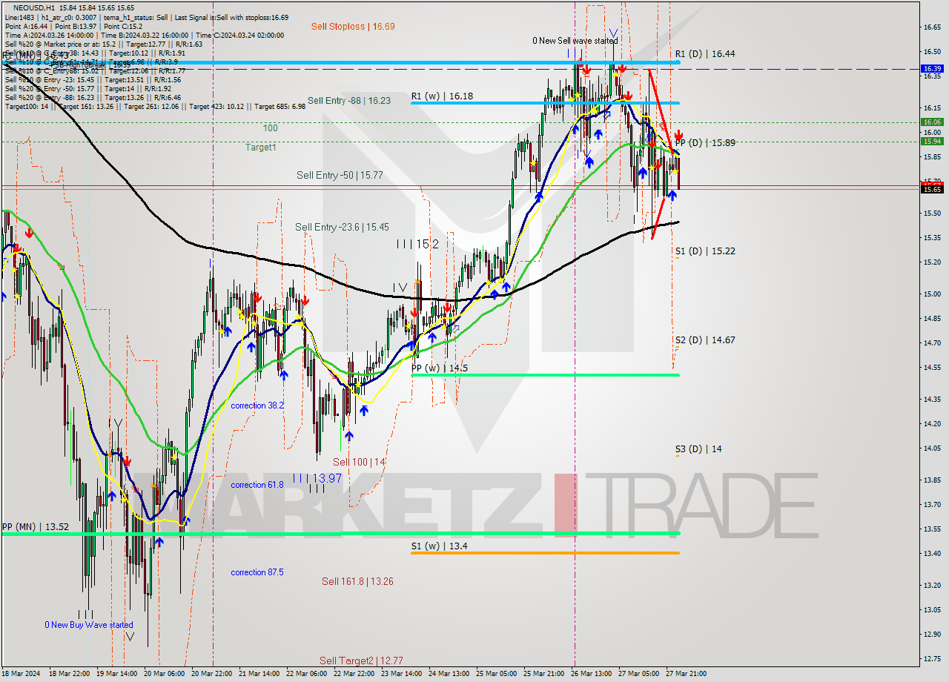The image size is (949, 682).
Task: Click the 27 Mar 21:00 time axis label
Action: [x=686, y=674]
